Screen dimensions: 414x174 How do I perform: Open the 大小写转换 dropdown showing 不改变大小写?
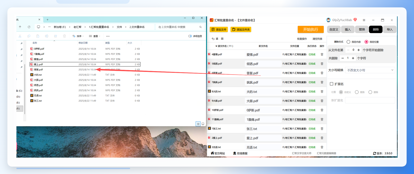coord(370,70)
